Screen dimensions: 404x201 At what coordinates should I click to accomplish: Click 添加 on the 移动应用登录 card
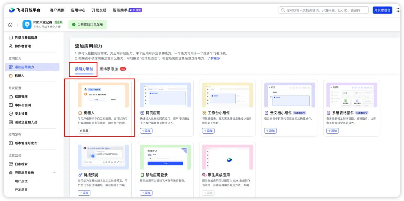click(x=146, y=193)
